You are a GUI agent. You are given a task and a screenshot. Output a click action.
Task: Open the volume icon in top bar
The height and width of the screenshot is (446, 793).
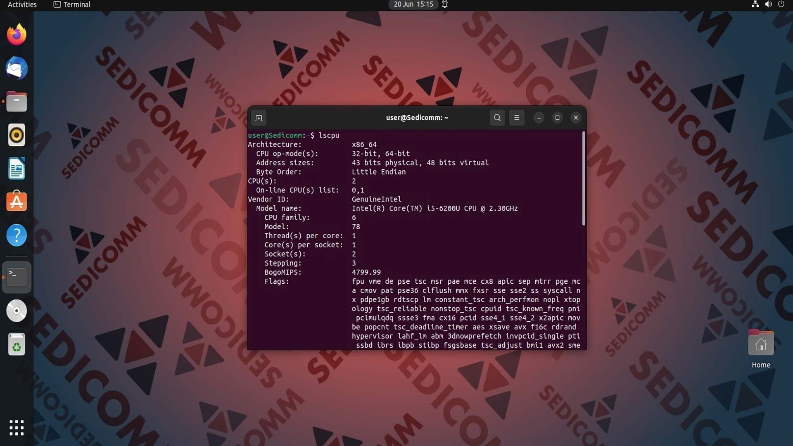(768, 5)
